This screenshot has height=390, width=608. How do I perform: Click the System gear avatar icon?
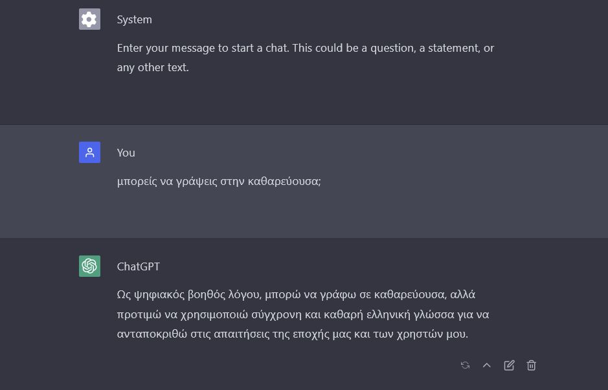[x=89, y=19]
